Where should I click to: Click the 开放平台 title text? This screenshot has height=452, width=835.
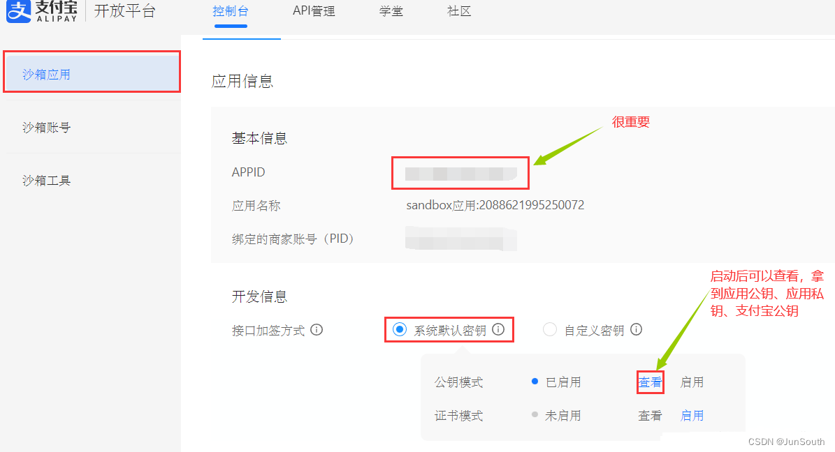[124, 10]
